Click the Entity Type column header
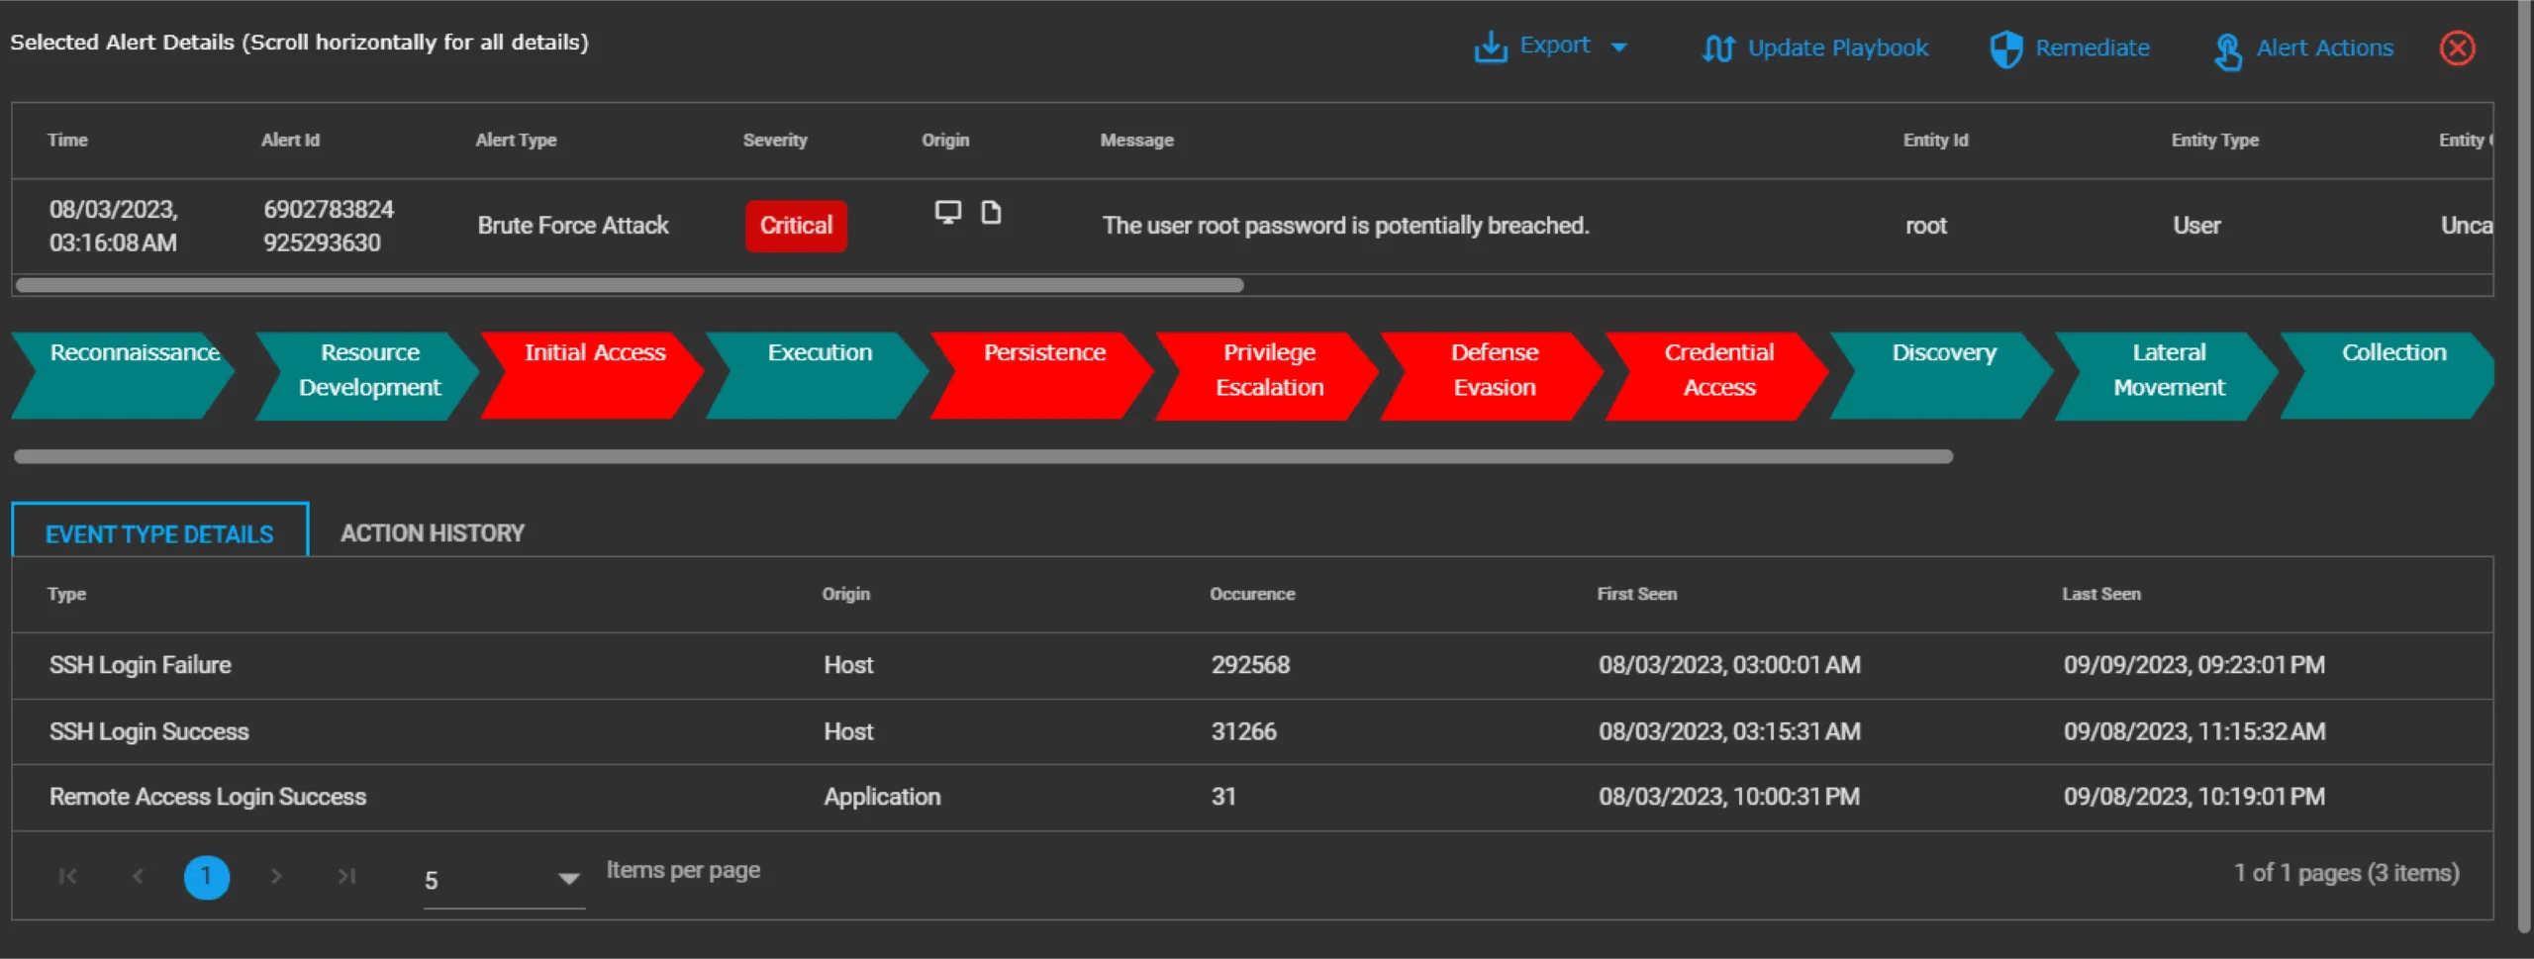This screenshot has height=959, width=2534. click(2214, 140)
